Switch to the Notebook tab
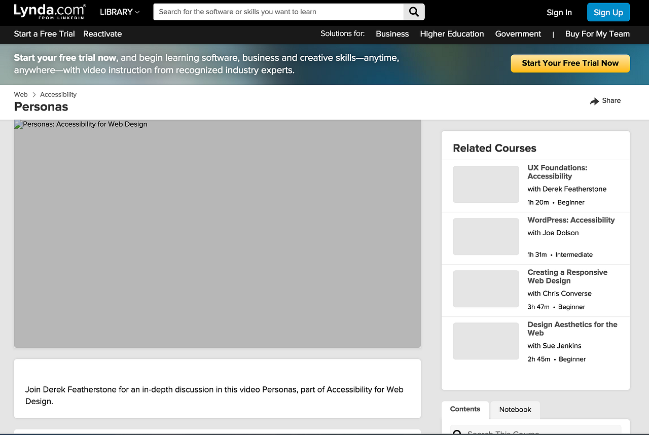This screenshot has height=435, width=649. coord(515,410)
